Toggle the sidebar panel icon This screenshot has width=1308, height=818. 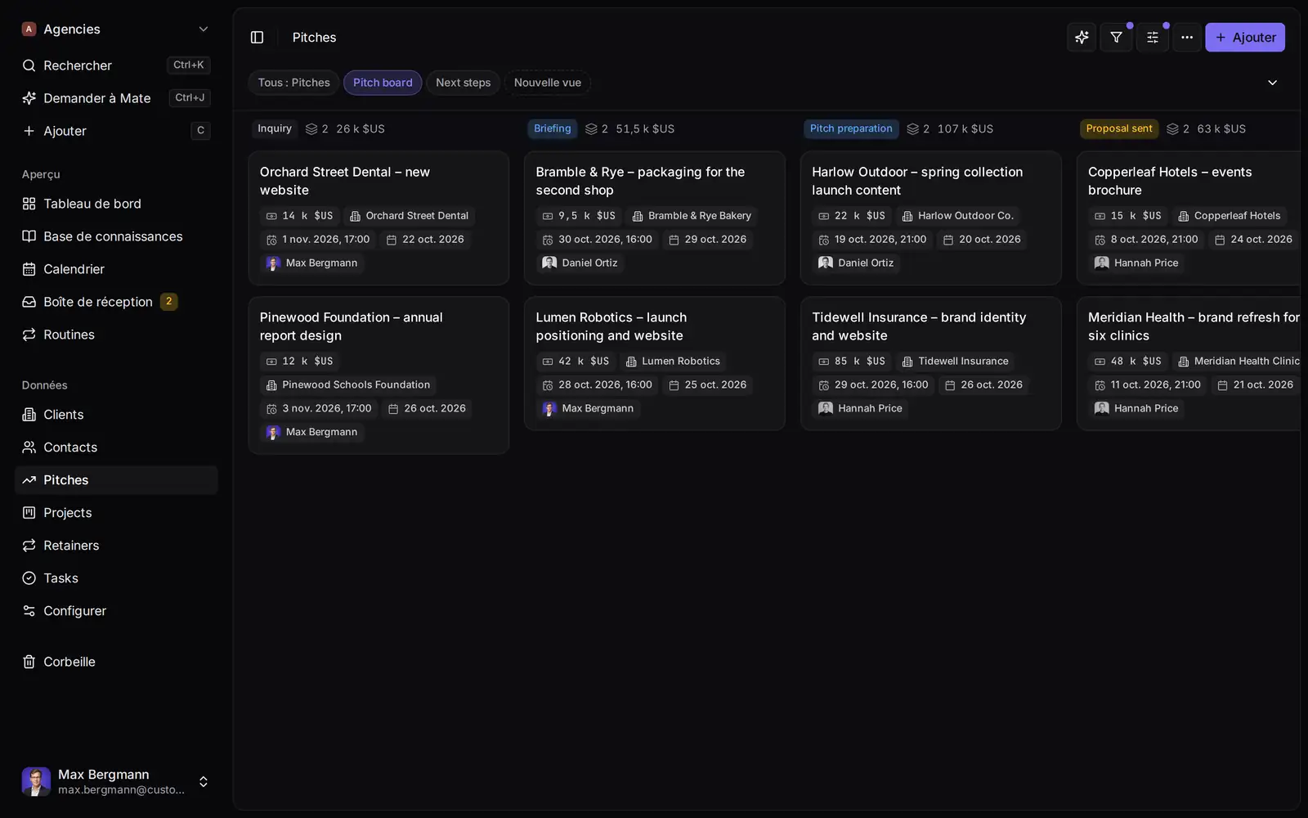[257, 38]
